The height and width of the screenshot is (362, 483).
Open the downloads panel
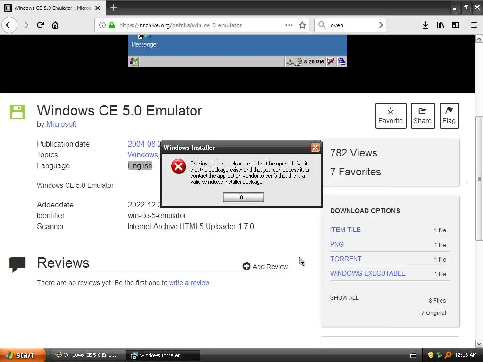(x=425, y=25)
